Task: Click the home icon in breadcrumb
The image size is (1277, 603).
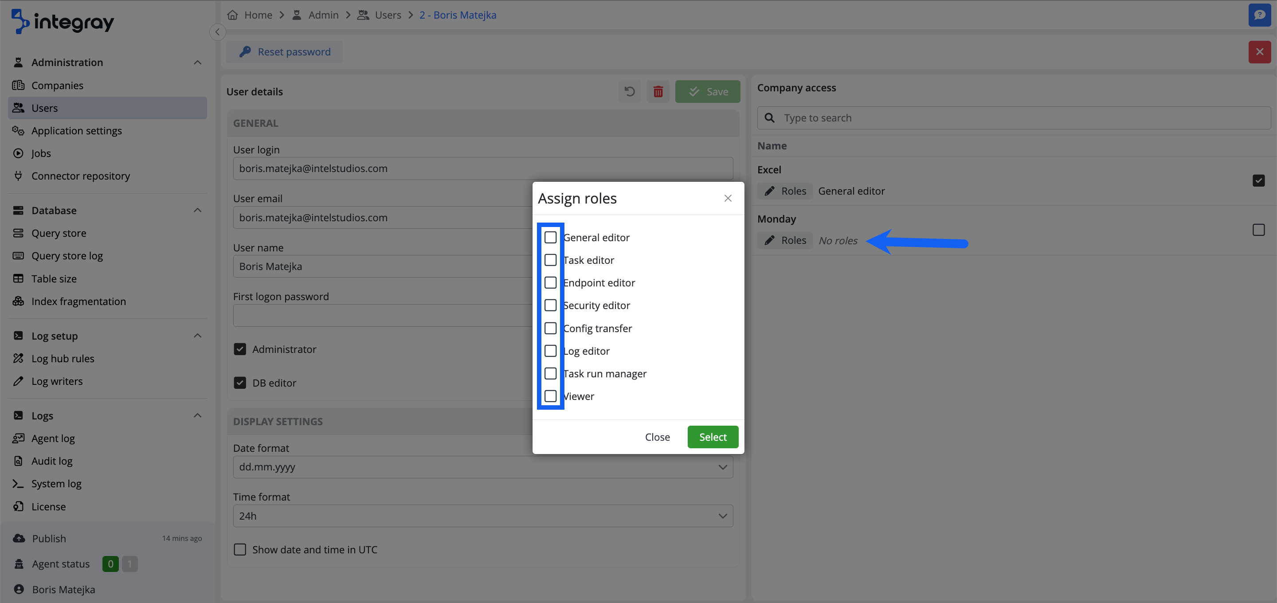Action: pos(232,15)
